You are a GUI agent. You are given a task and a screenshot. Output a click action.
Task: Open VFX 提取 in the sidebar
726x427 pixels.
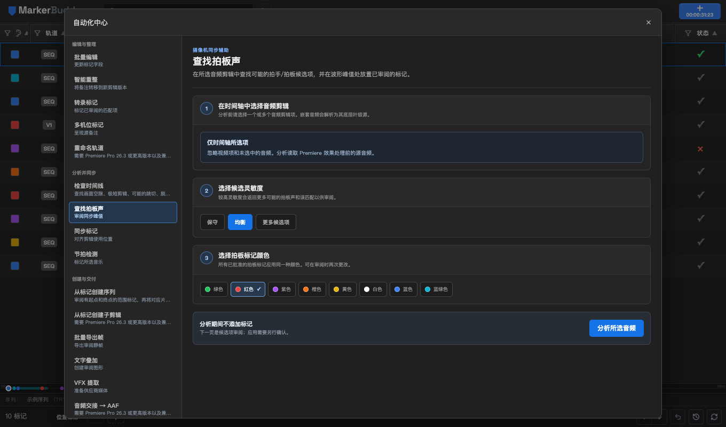pos(123,386)
